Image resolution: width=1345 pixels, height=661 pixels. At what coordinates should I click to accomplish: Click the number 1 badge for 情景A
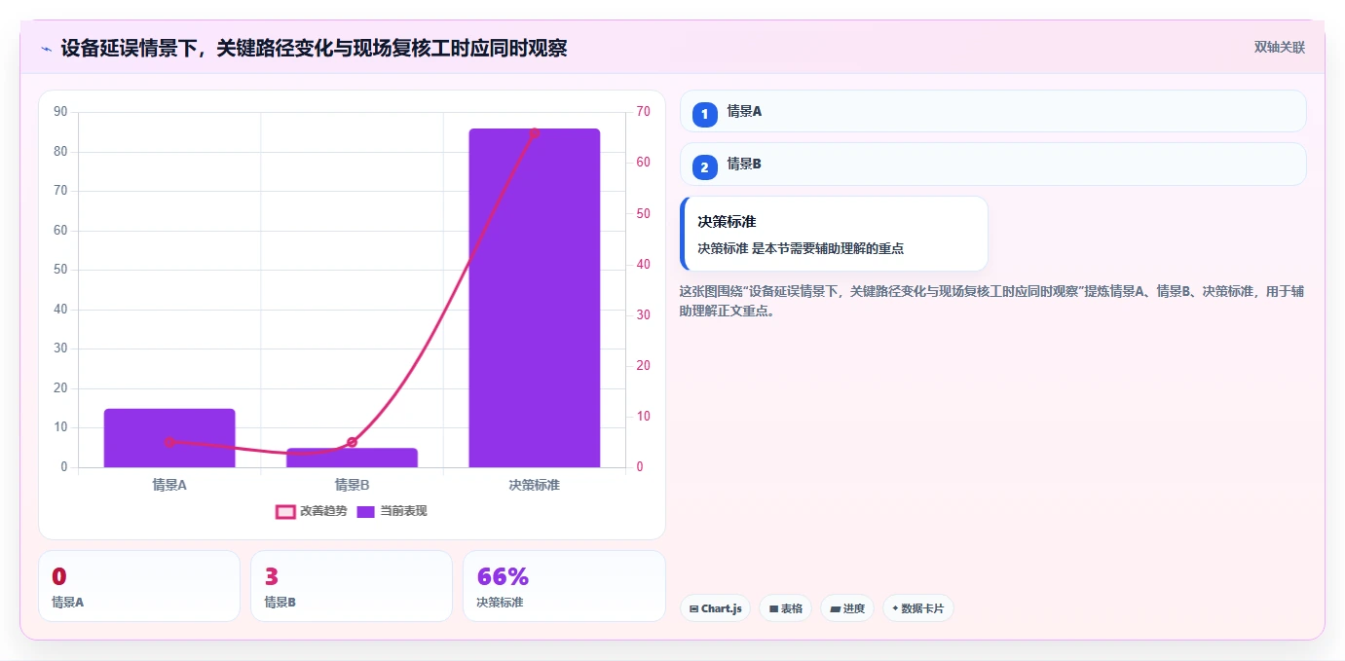click(x=705, y=115)
